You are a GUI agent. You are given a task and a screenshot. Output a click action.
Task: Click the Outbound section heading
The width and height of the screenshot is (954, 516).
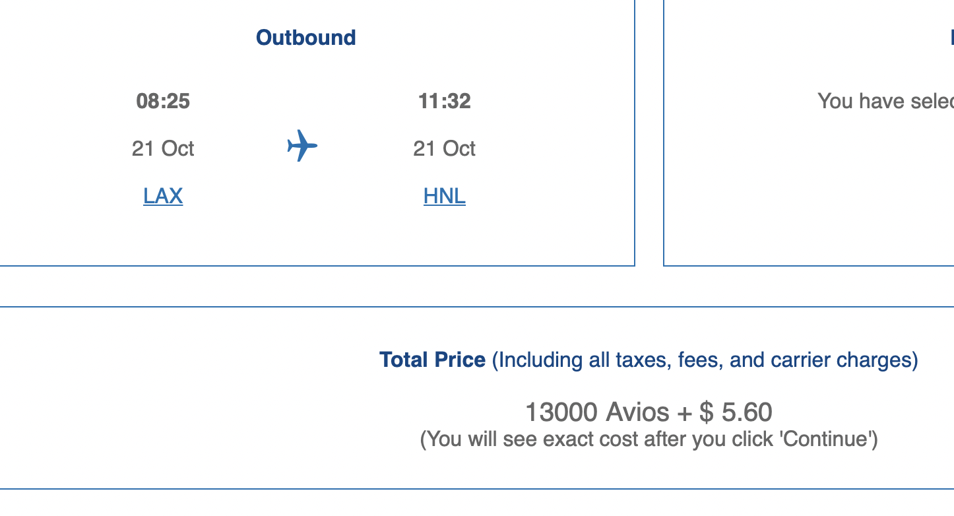click(306, 38)
